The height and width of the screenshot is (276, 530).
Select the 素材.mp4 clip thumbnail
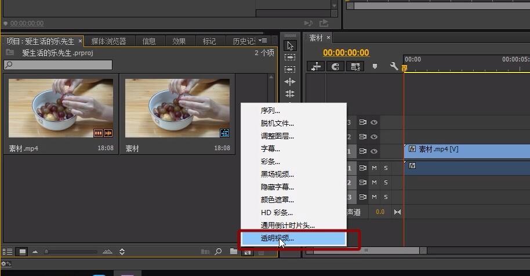click(61, 108)
